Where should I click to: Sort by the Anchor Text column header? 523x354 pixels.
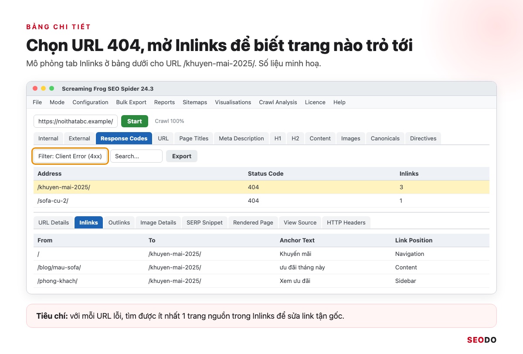pyautogui.click(x=297, y=240)
